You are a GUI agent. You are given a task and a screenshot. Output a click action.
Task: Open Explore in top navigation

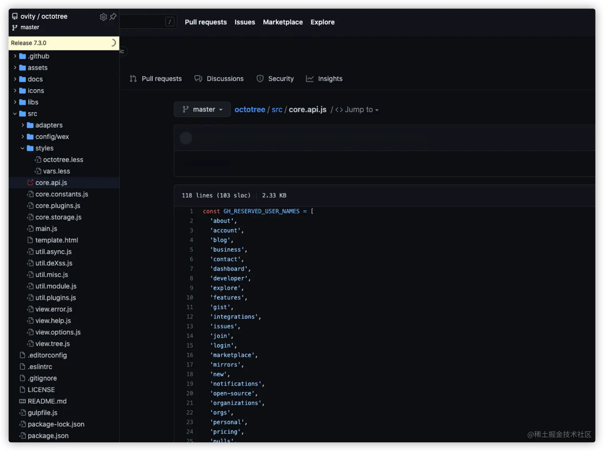[x=323, y=22]
